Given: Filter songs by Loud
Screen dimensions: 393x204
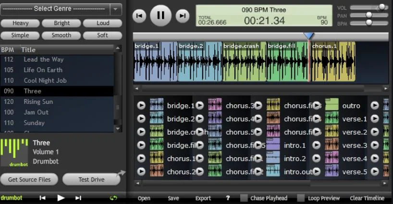Looking at the screenshot, I should tap(103, 23).
